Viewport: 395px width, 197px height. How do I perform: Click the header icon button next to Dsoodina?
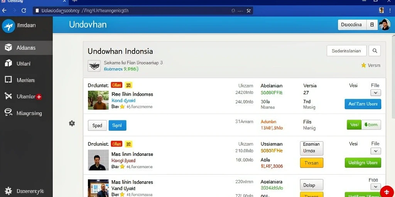(372, 25)
